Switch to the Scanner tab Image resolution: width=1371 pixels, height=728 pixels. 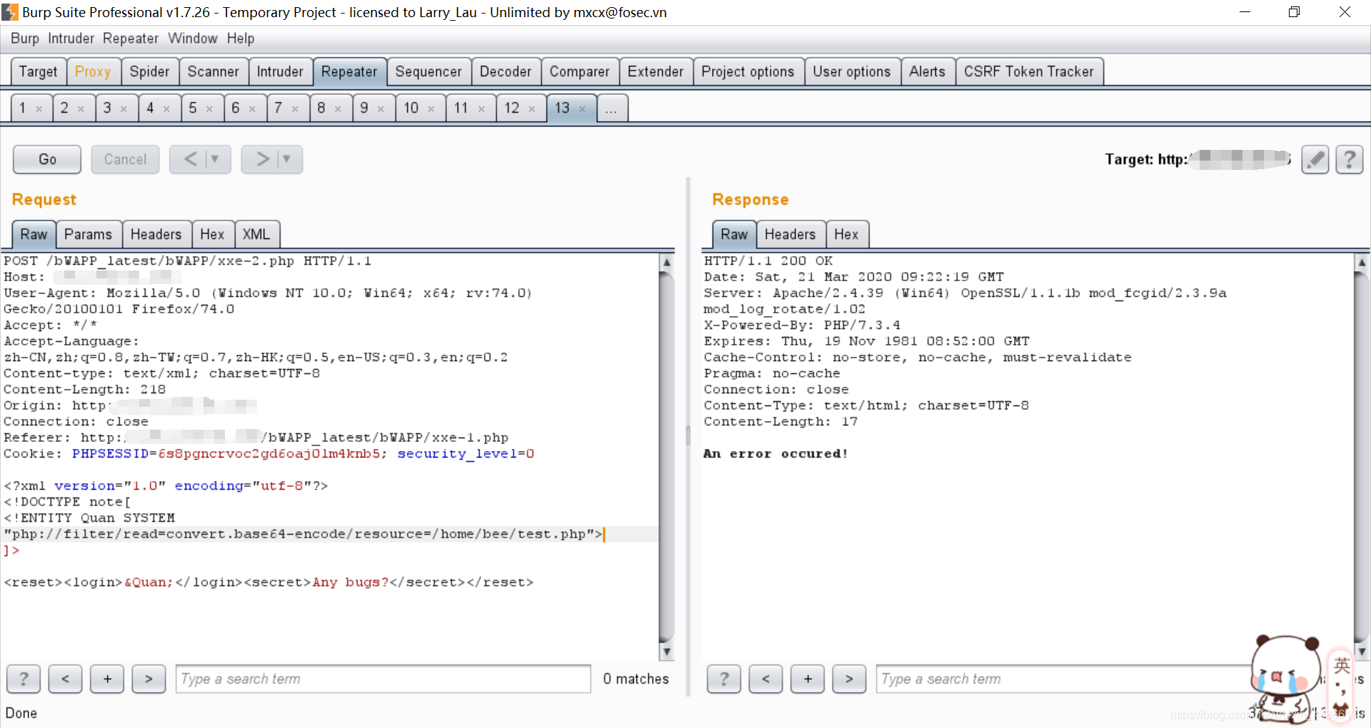pos(213,71)
